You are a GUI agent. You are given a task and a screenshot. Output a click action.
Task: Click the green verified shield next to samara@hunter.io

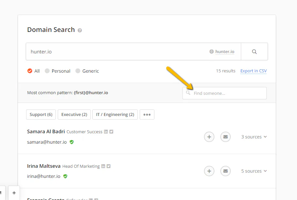[x=71, y=142]
